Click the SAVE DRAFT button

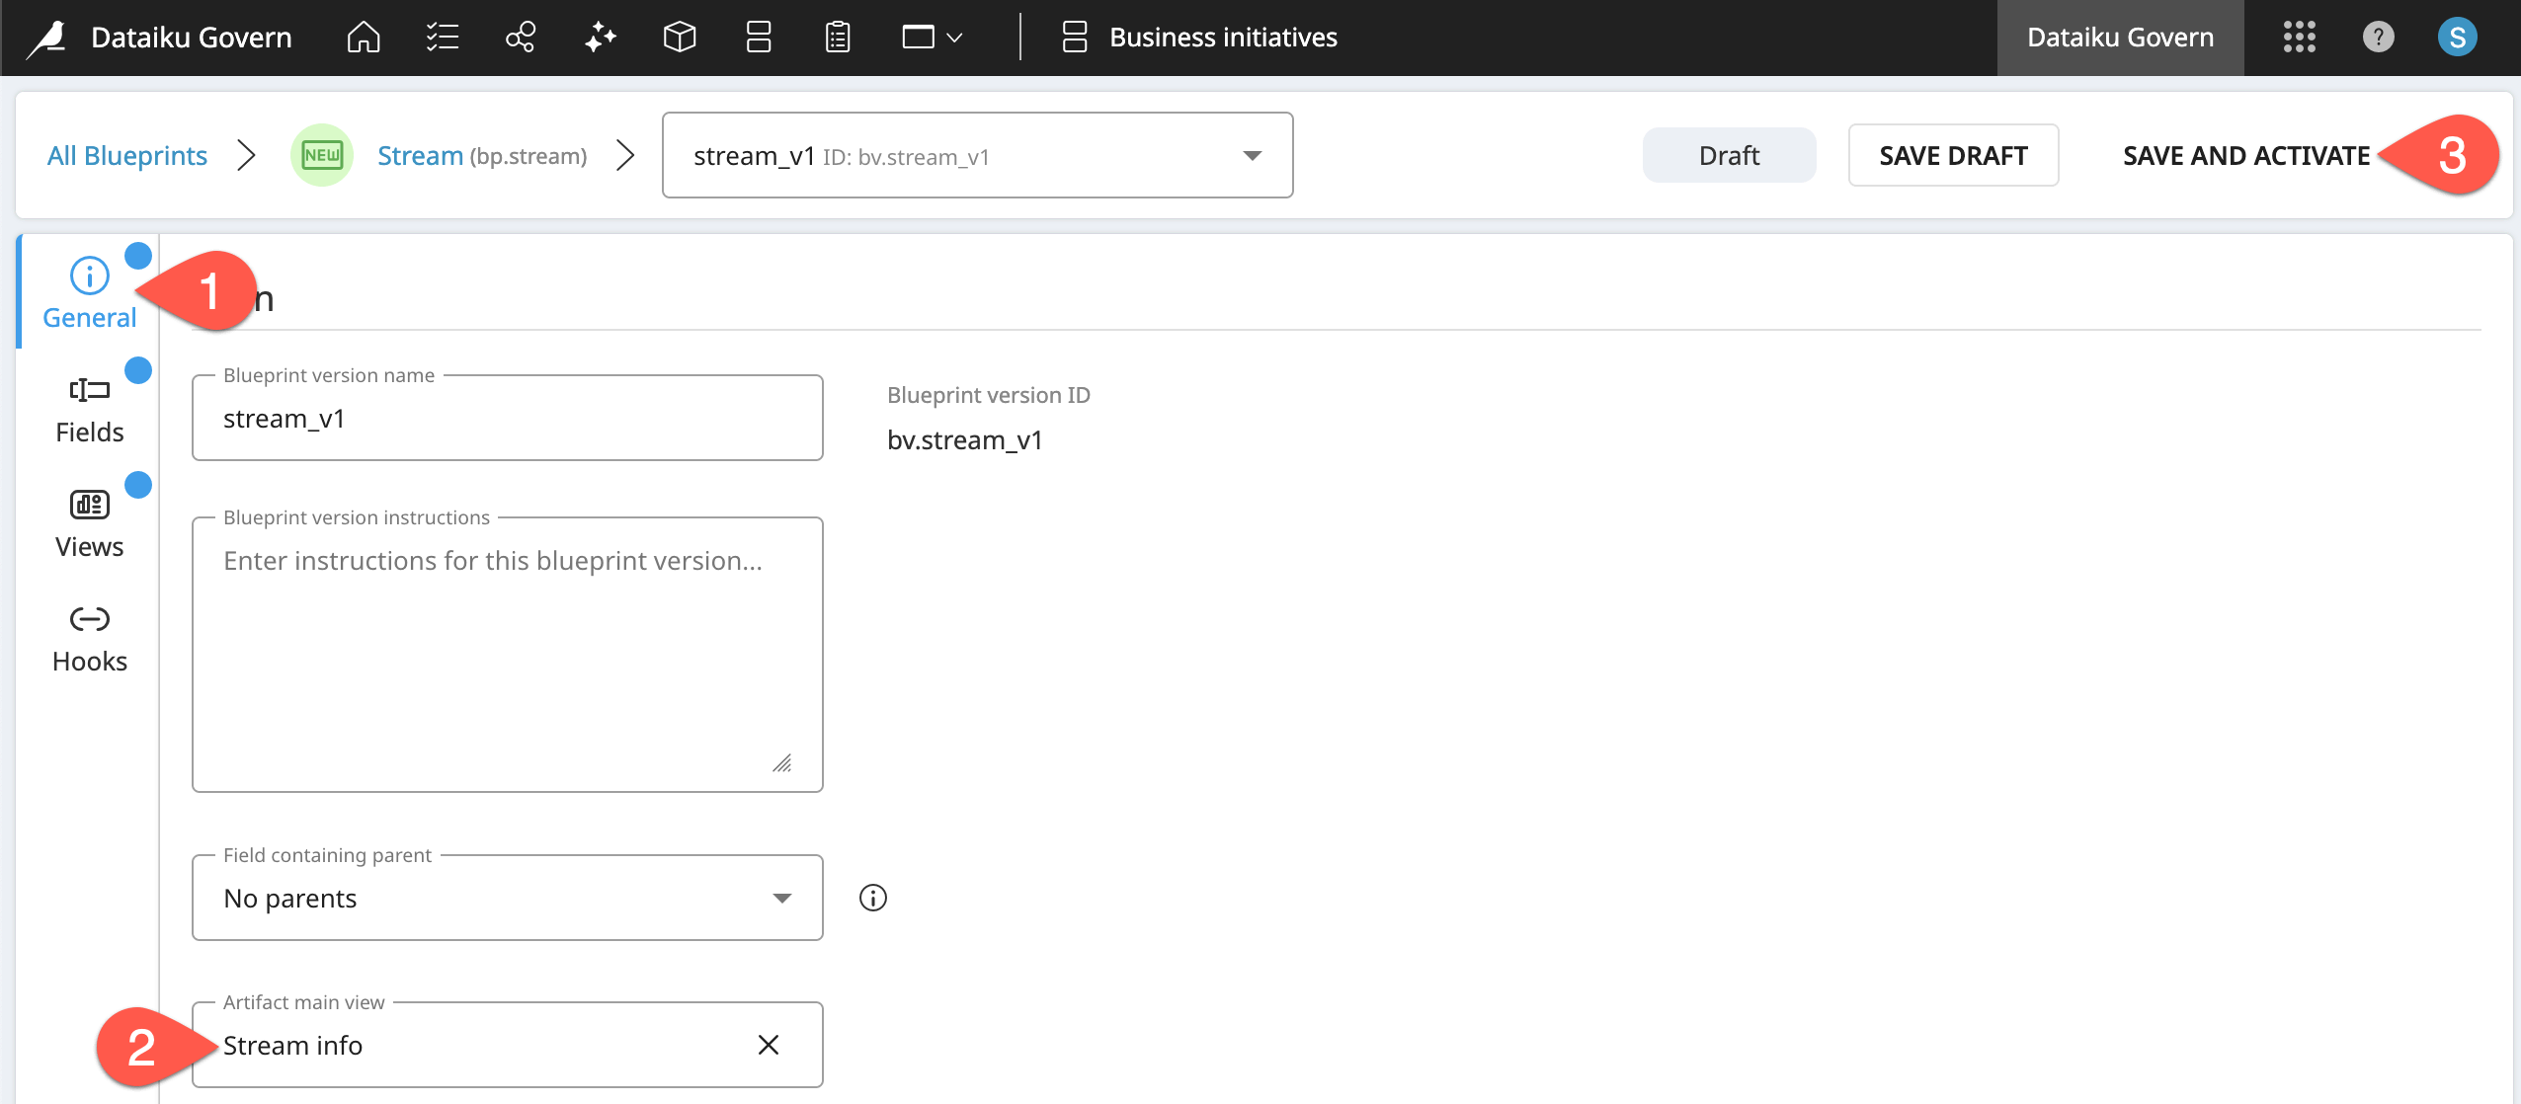coord(1953,156)
